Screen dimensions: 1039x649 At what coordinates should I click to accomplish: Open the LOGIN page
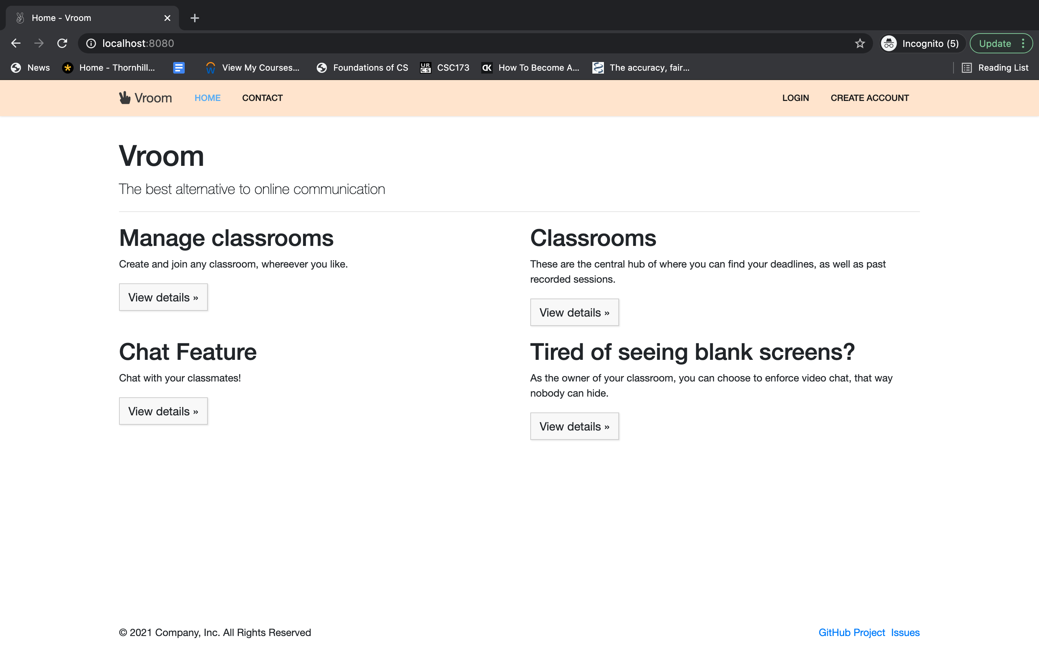point(795,98)
